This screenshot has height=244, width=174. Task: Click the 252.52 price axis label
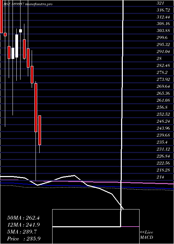coord(163,114)
